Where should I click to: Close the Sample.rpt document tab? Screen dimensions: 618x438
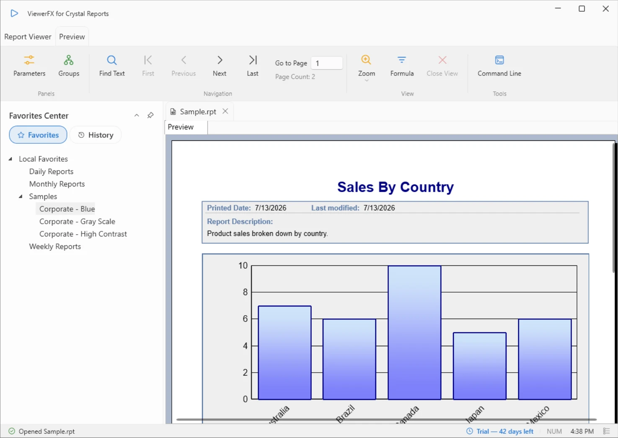pyautogui.click(x=225, y=111)
